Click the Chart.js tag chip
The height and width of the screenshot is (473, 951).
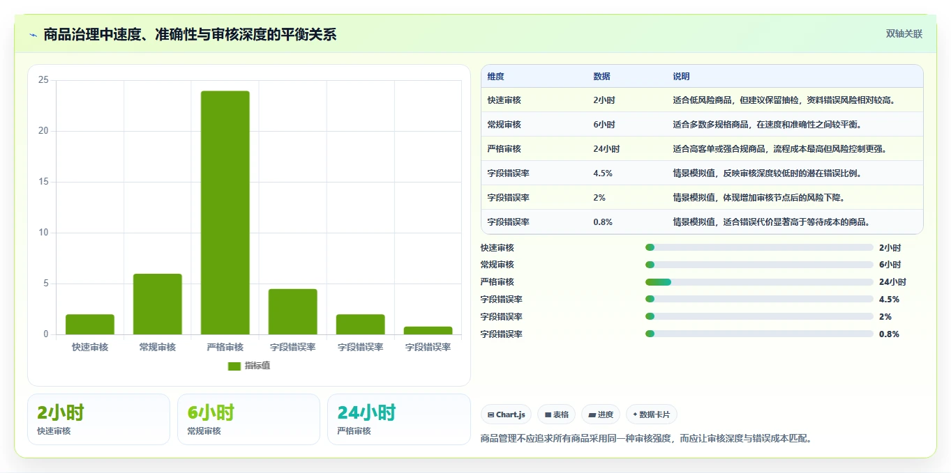(506, 414)
